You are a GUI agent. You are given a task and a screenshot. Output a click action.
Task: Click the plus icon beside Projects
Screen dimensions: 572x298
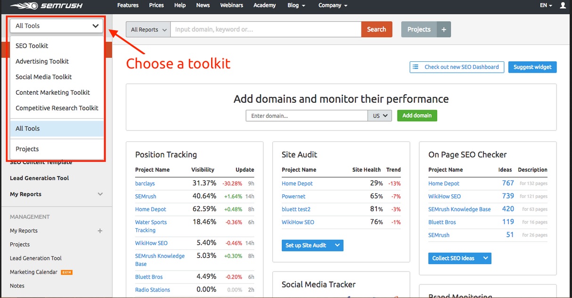[443, 29]
